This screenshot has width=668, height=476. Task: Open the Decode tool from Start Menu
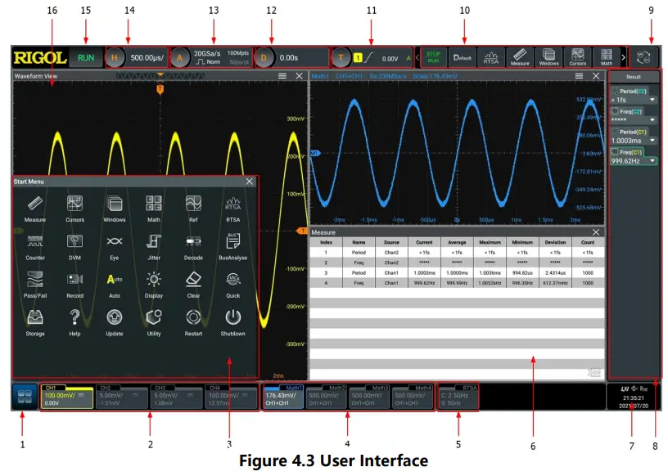coord(193,245)
